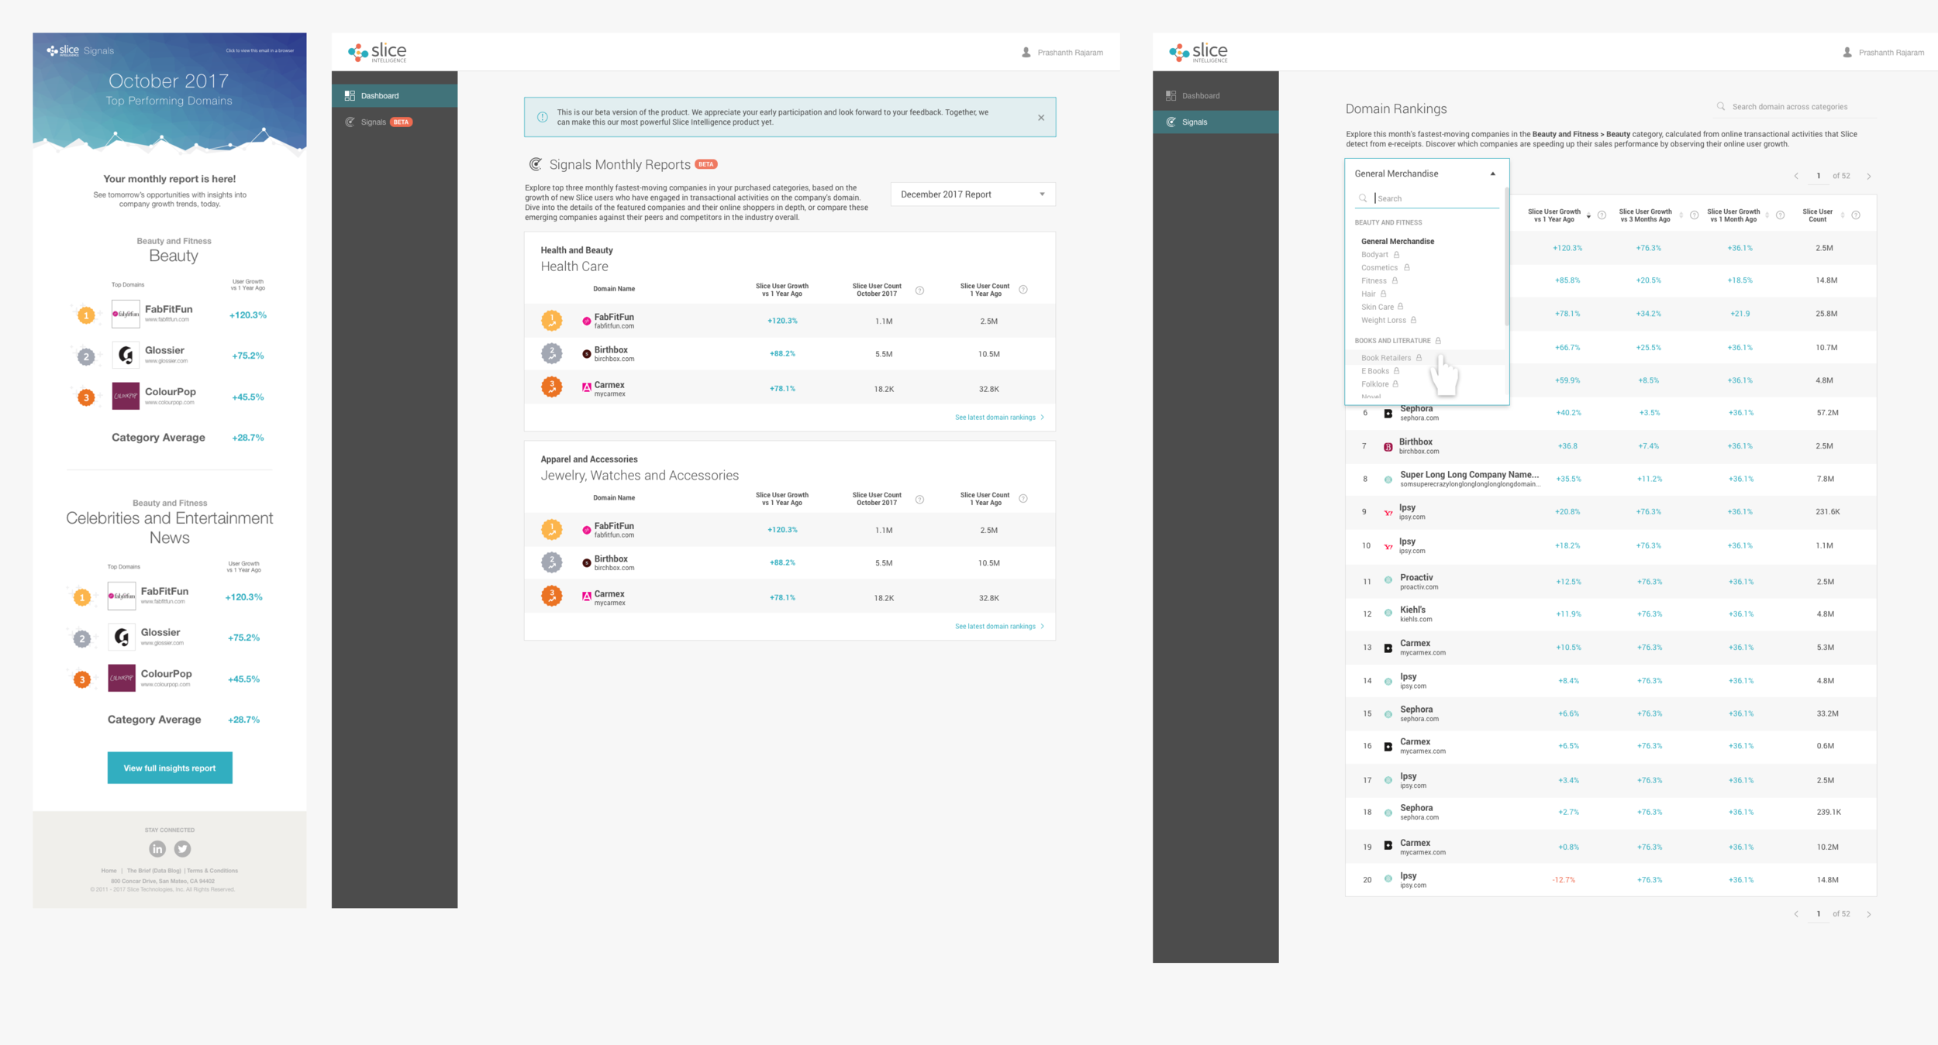The height and width of the screenshot is (1045, 1938).
Task: Click the category dropdown list scrollbar
Action: coord(1506,256)
